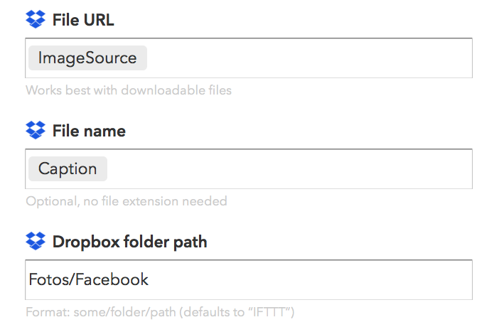The width and height of the screenshot is (494, 327).
Task: Click the File URL heading label
Action: click(83, 20)
